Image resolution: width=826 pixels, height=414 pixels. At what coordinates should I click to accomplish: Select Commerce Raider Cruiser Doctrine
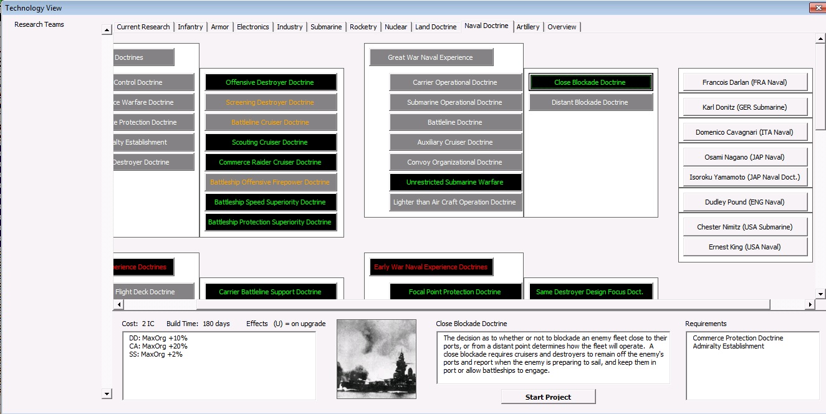point(271,162)
